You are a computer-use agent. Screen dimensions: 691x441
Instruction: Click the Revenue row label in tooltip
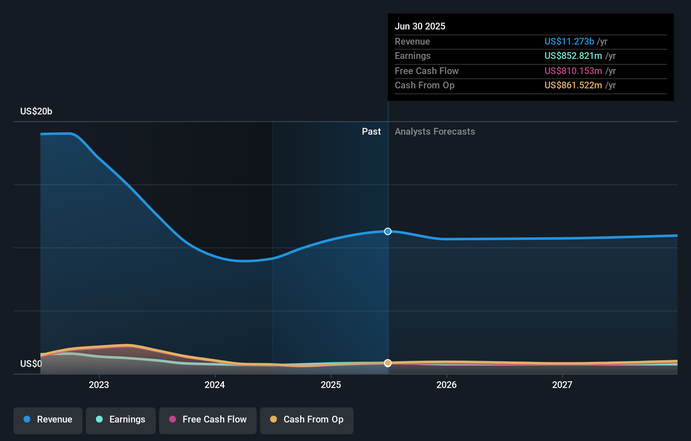412,41
